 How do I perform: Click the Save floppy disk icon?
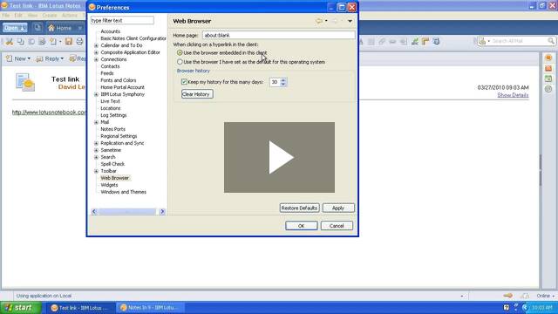click(x=69, y=42)
